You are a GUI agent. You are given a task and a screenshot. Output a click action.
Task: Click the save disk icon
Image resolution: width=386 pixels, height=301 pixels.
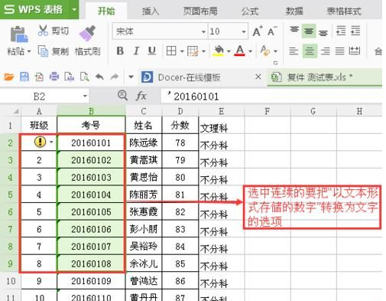coord(24,77)
